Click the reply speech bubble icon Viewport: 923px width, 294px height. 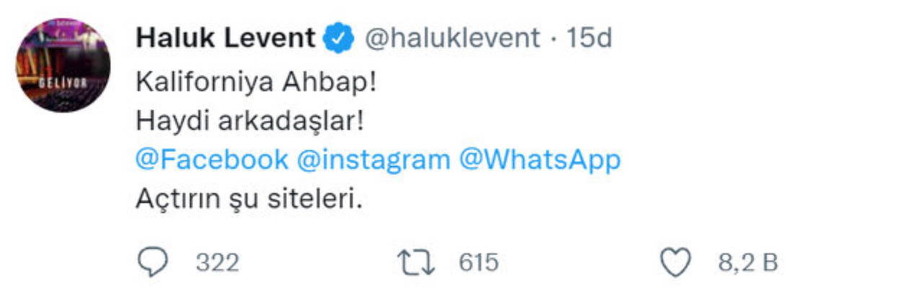click(153, 262)
